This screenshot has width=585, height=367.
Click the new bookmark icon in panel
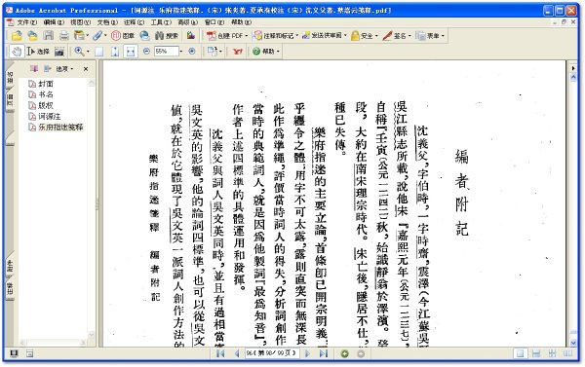(48, 69)
